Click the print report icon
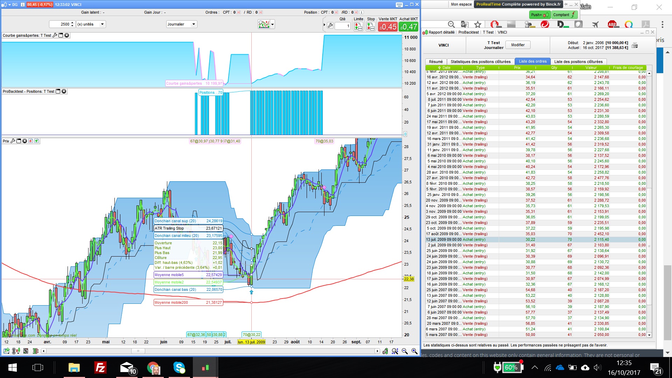 tap(635, 45)
